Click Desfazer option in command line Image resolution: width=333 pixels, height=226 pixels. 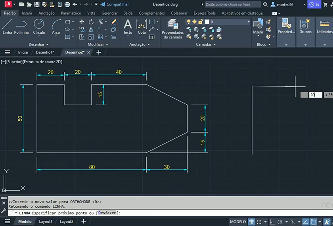click(107, 213)
